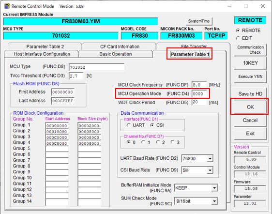Open the 10KEY button
The width and height of the screenshot is (272, 214).
250,63
